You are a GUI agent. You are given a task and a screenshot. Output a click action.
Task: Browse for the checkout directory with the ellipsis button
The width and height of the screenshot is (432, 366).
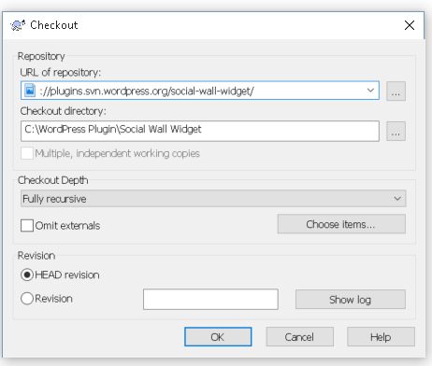point(396,132)
